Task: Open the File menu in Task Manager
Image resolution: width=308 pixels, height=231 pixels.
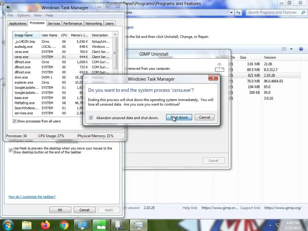Action: click(x=10, y=15)
